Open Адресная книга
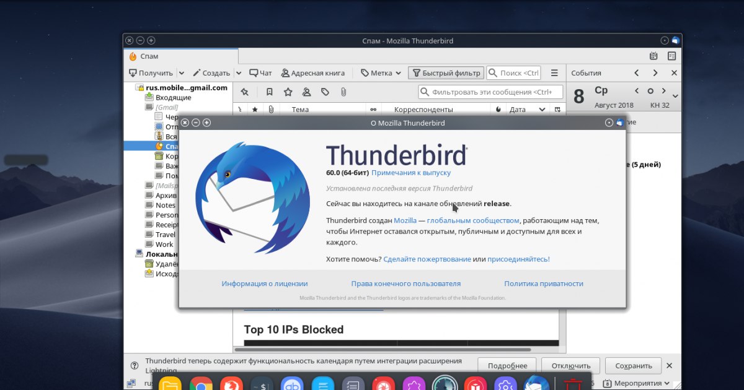Screen dimensions: 744x390 click(312, 73)
